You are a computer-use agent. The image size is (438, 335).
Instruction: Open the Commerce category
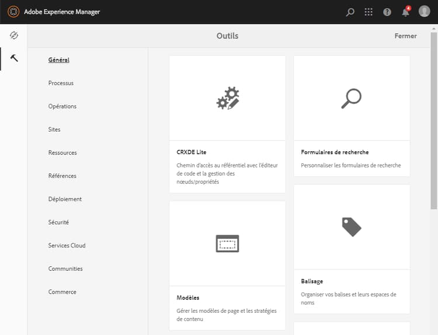(62, 292)
